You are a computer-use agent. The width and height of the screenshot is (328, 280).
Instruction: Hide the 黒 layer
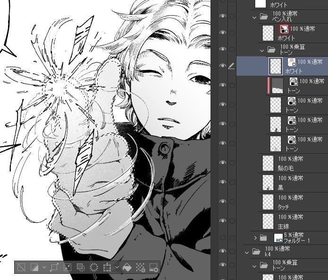tap(223, 182)
